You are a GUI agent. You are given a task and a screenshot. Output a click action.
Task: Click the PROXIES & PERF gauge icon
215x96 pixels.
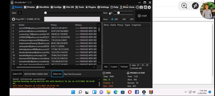click(128, 73)
